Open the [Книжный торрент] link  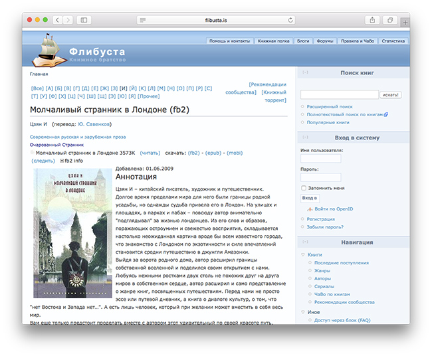[274, 96]
